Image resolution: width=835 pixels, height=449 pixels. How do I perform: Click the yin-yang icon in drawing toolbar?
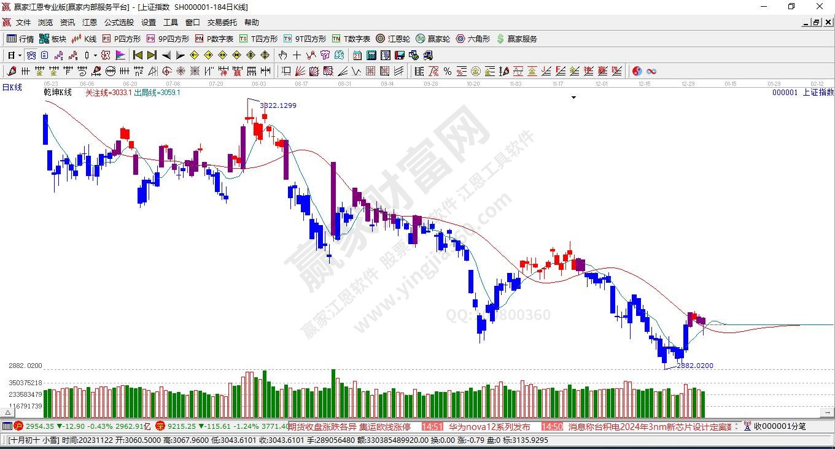click(x=637, y=71)
